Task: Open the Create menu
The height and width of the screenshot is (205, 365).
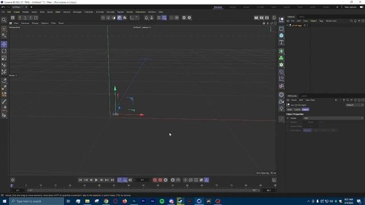Action: pyautogui.click(x=17, y=12)
